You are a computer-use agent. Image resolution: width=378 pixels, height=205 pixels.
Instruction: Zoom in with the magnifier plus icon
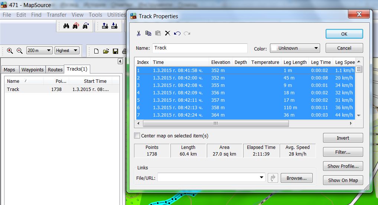[10, 51]
